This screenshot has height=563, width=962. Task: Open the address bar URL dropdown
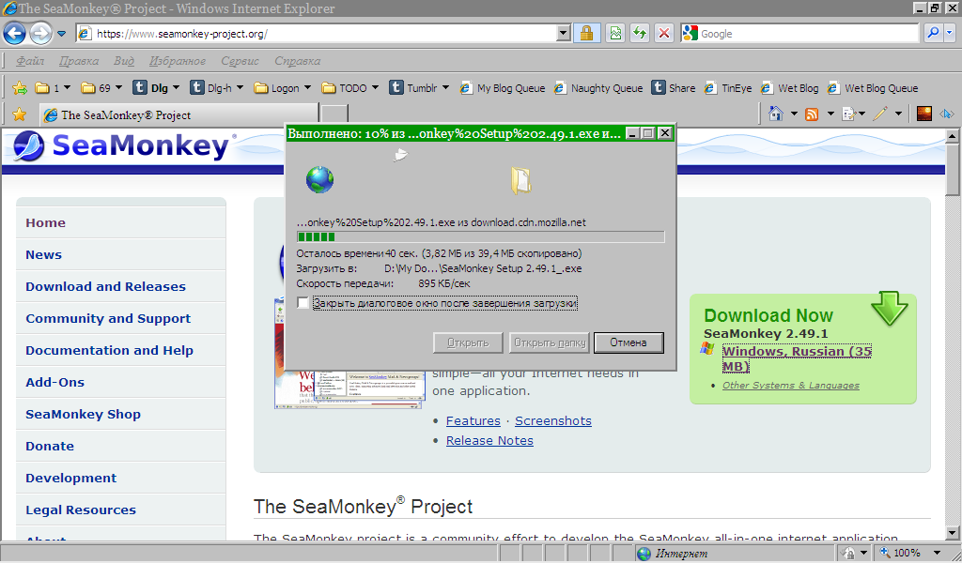[564, 34]
